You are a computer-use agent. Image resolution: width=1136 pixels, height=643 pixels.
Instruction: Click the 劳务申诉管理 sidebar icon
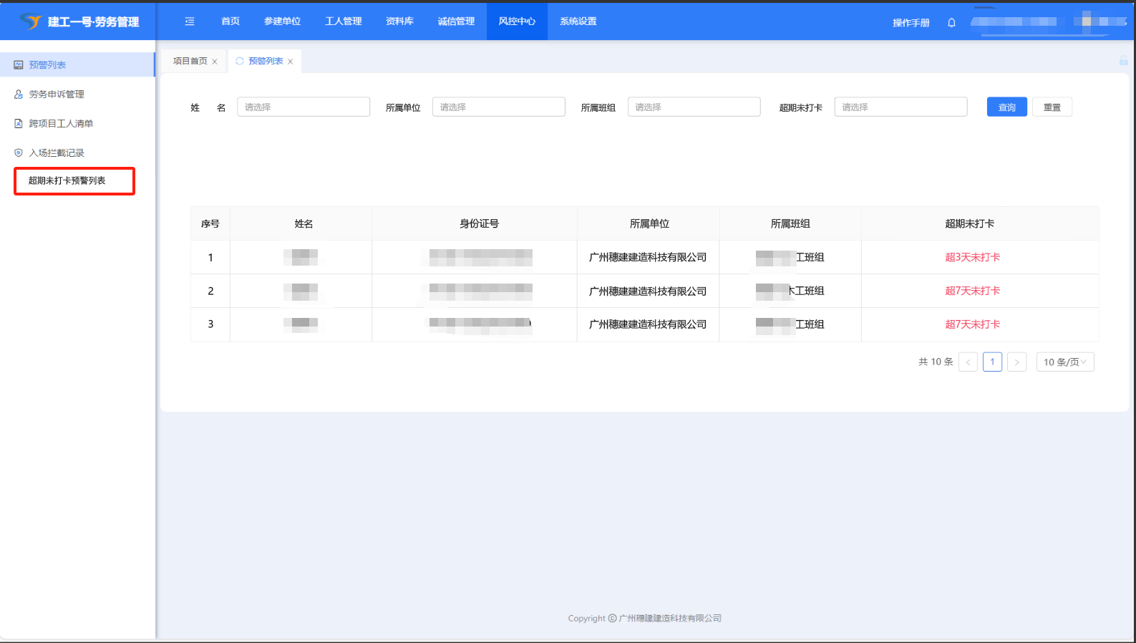click(19, 95)
